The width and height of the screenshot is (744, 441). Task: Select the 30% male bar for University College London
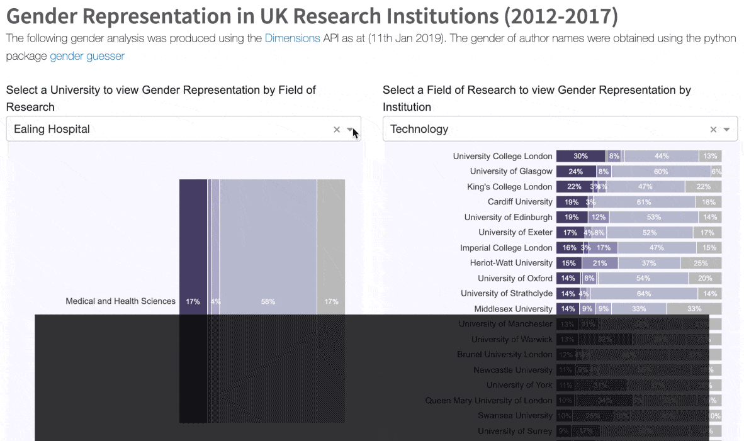pyautogui.click(x=580, y=155)
